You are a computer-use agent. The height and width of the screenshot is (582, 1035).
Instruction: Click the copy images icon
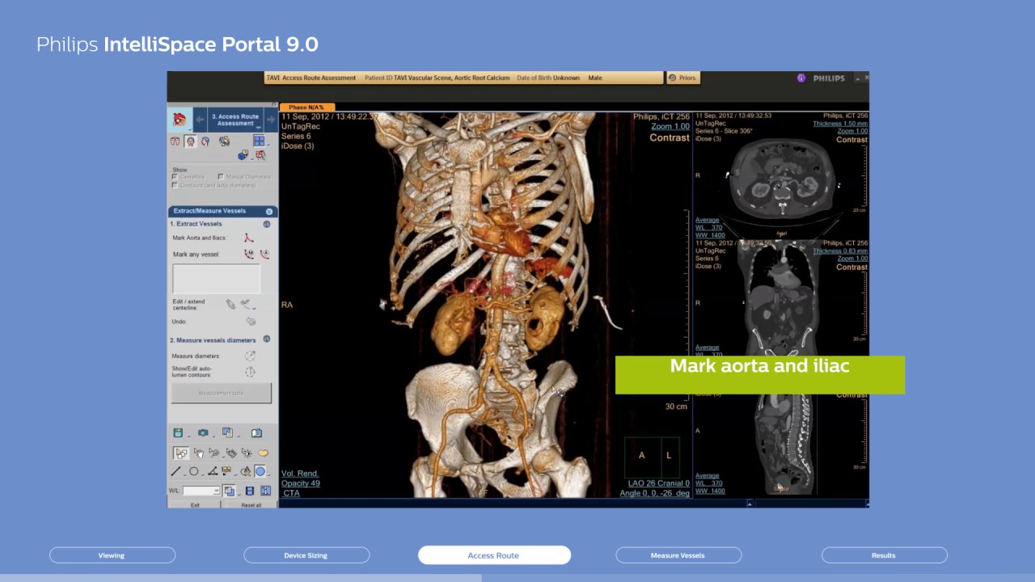click(x=227, y=432)
